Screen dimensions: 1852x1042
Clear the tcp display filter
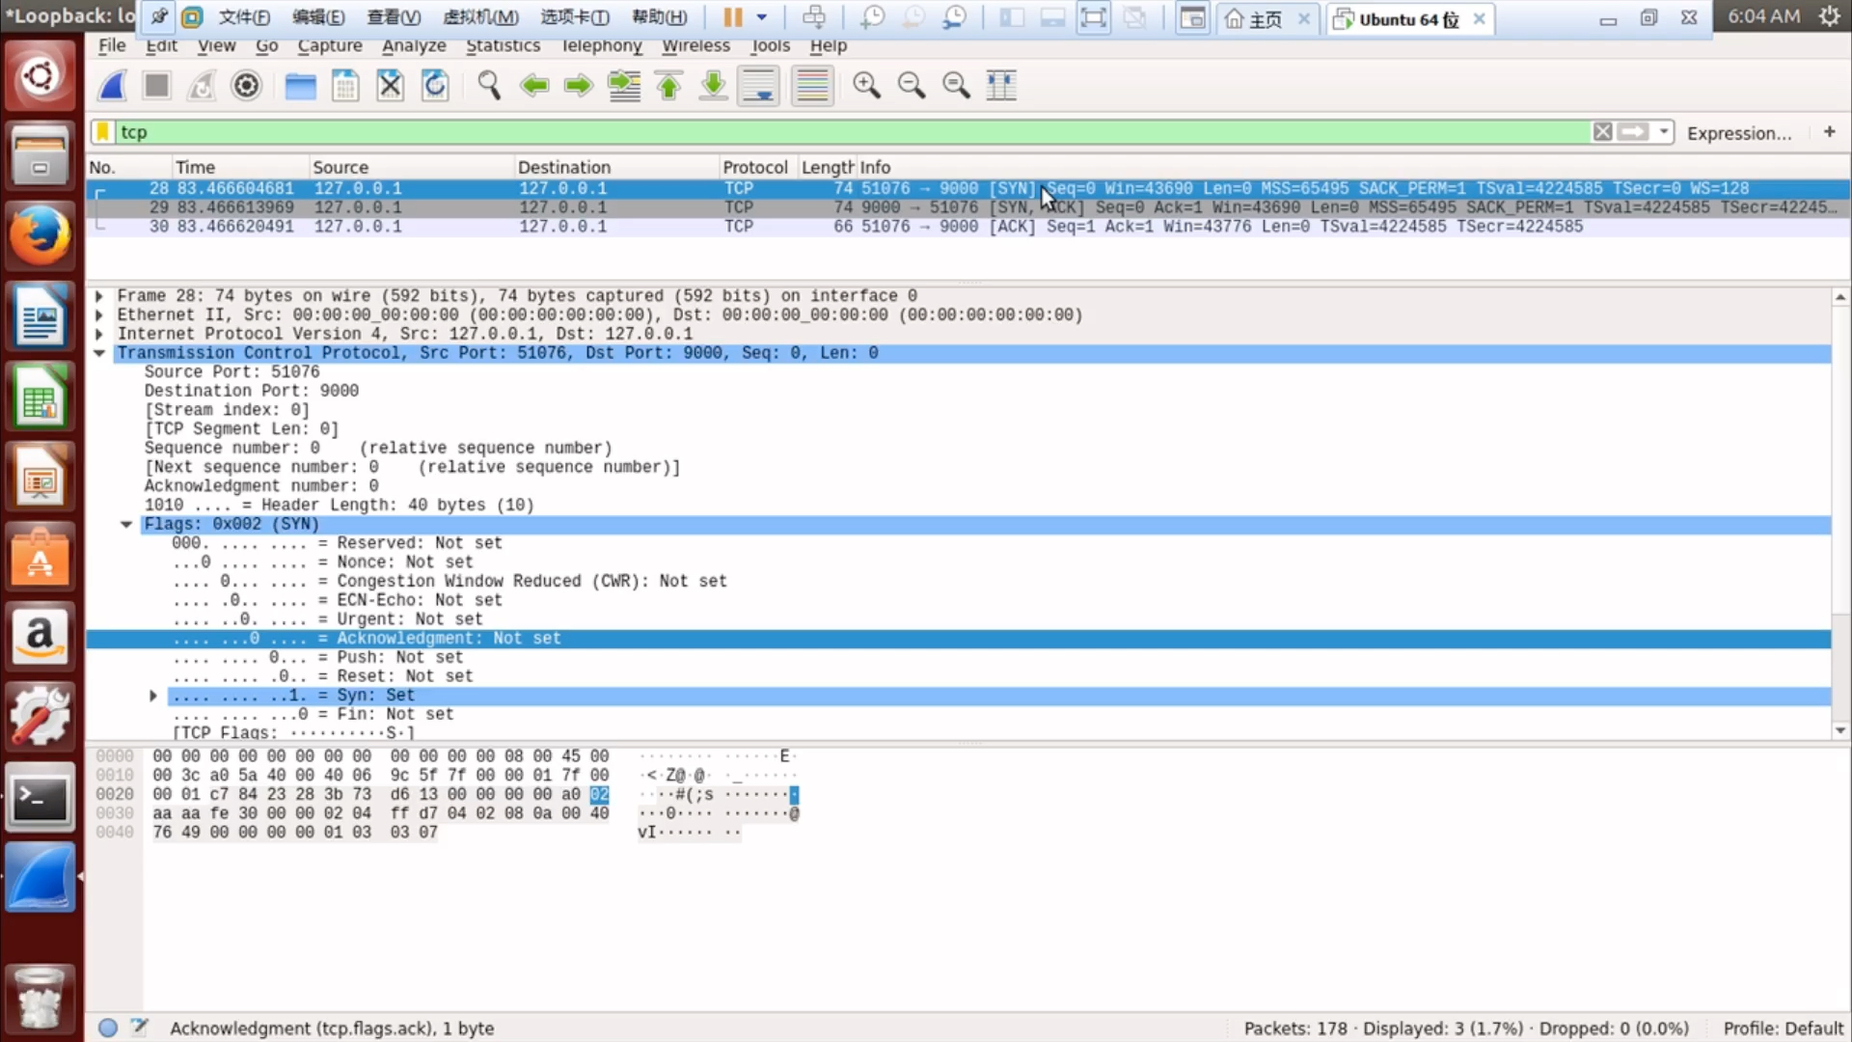coord(1602,132)
